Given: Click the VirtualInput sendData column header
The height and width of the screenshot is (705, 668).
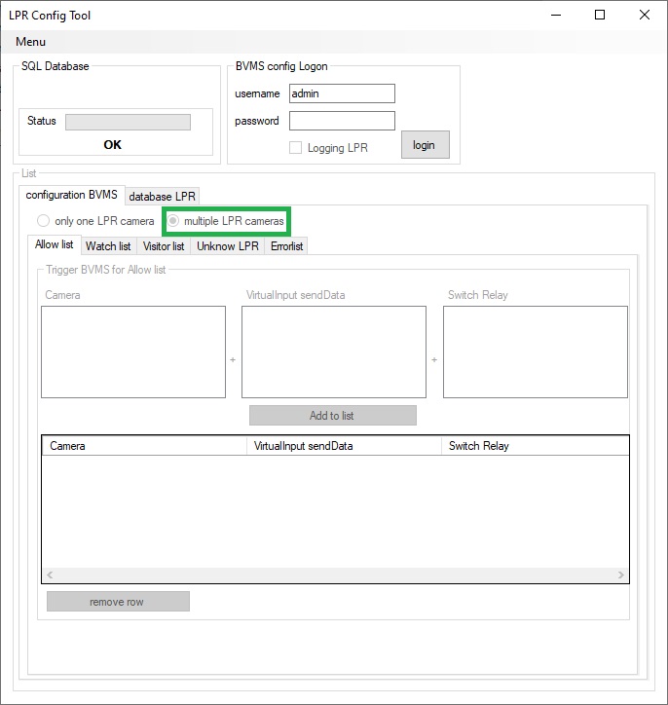Looking at the screenshot, I should [345, 446].
